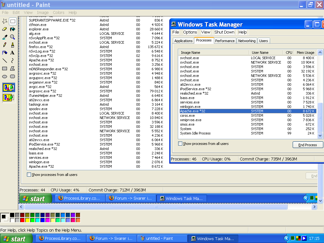
Task: Click the Windows start button on taskbar
Action: tap(16, 239)
